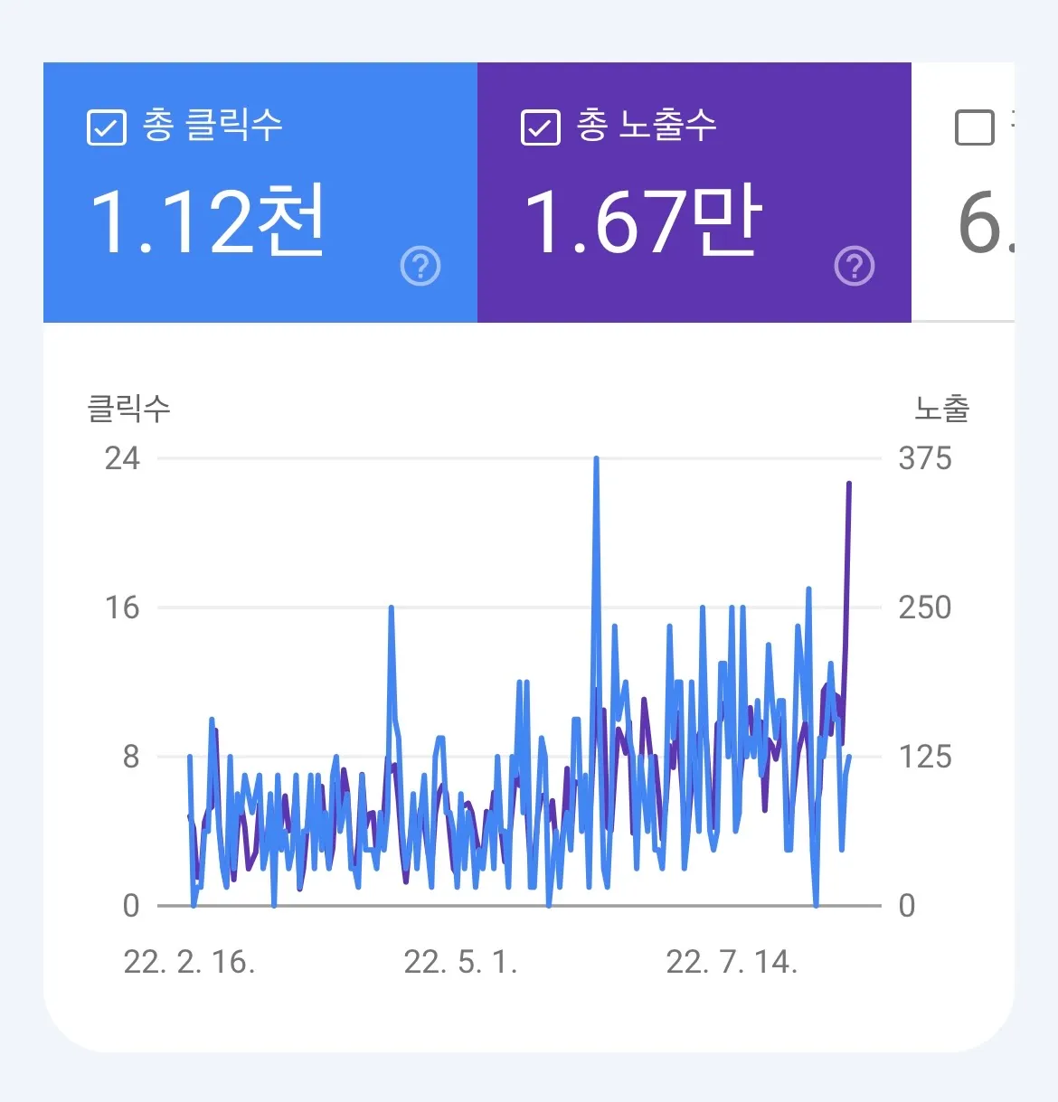Click the 총 클릭수 label

(213, 125)
